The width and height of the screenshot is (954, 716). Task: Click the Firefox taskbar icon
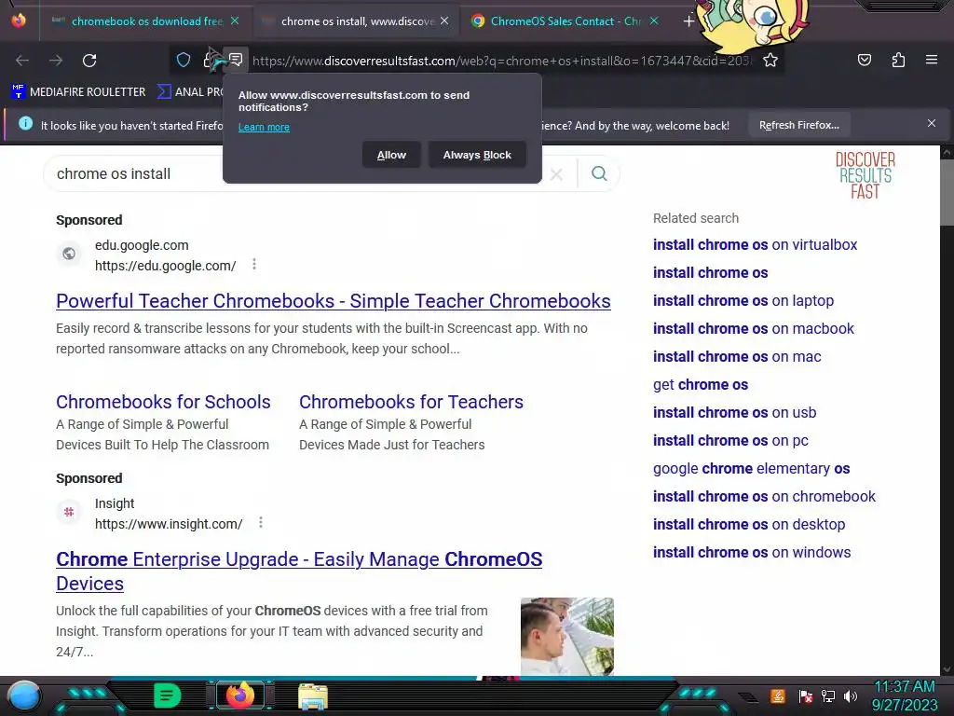[x=239, y=695]
